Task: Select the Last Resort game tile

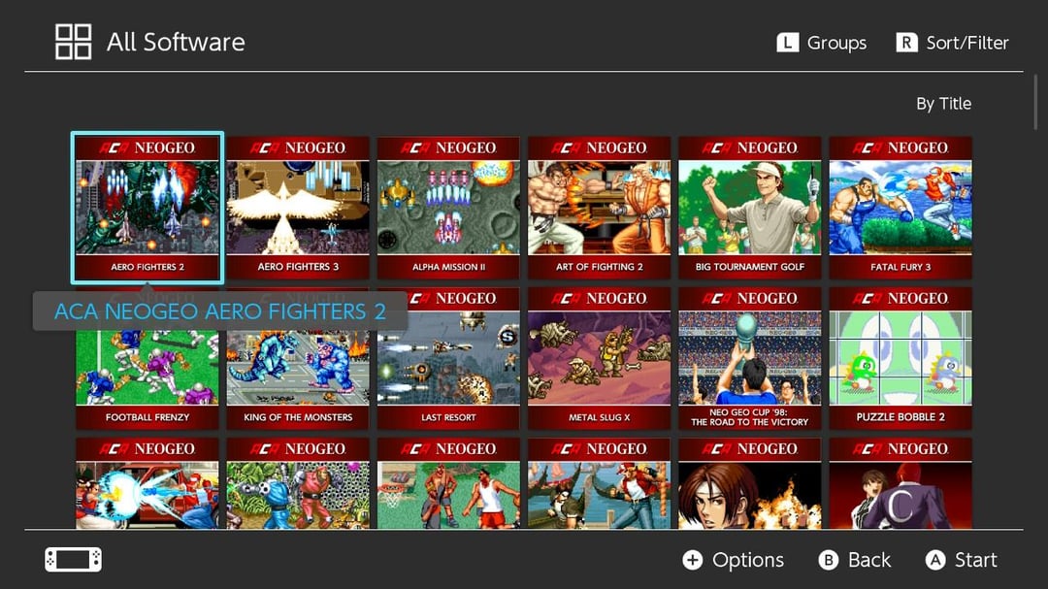Action: (448, 358)
